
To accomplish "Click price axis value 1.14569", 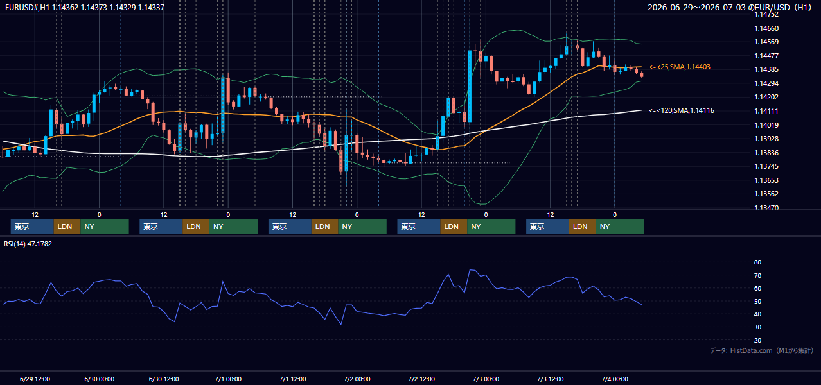I will [x=766, y=42].
